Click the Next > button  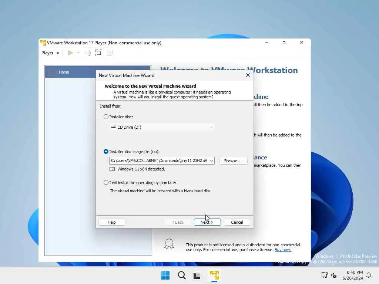pyautogui.click(x=207, y=222)
